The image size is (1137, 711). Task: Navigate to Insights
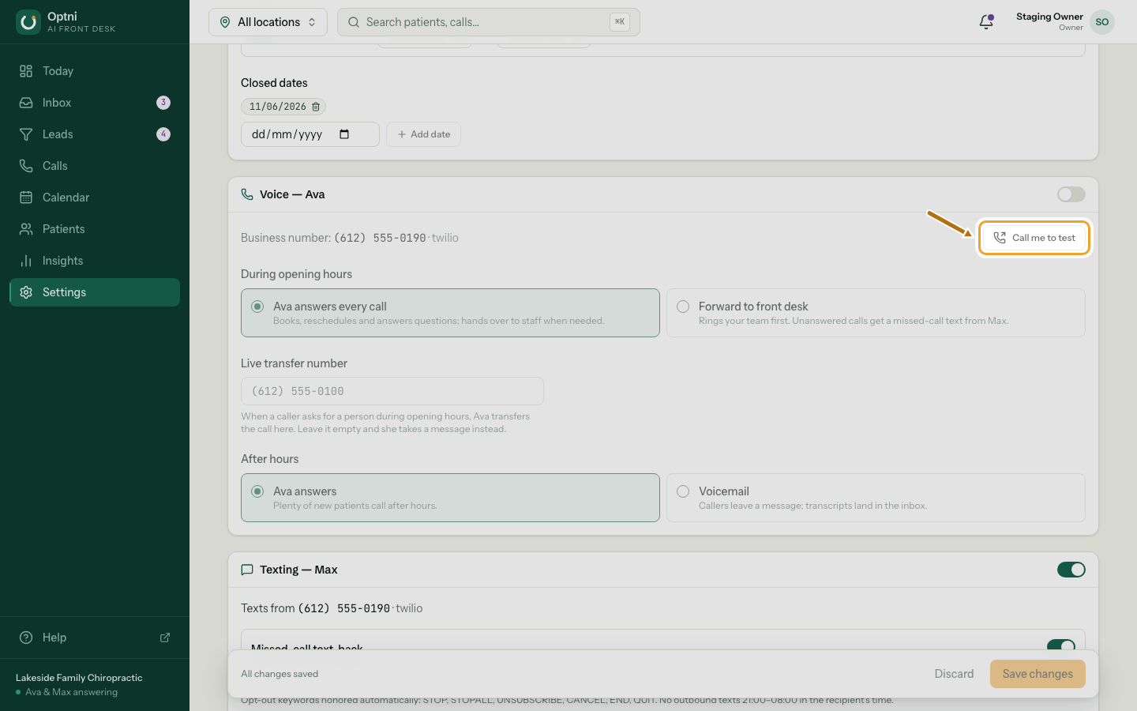(x=95, y=261)
